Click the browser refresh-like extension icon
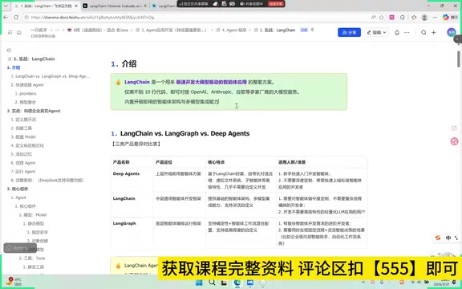 tap(403, 18)
